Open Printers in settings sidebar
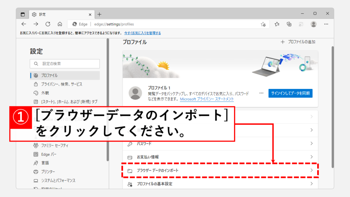This screenshot has height=197, width=350. pyautogui.click(x=48, y=172)
